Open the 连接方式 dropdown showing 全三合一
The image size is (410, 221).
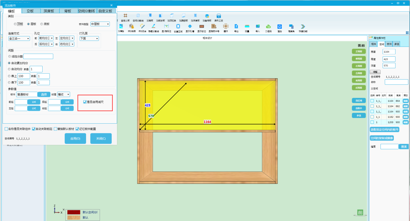coord(19,38)
